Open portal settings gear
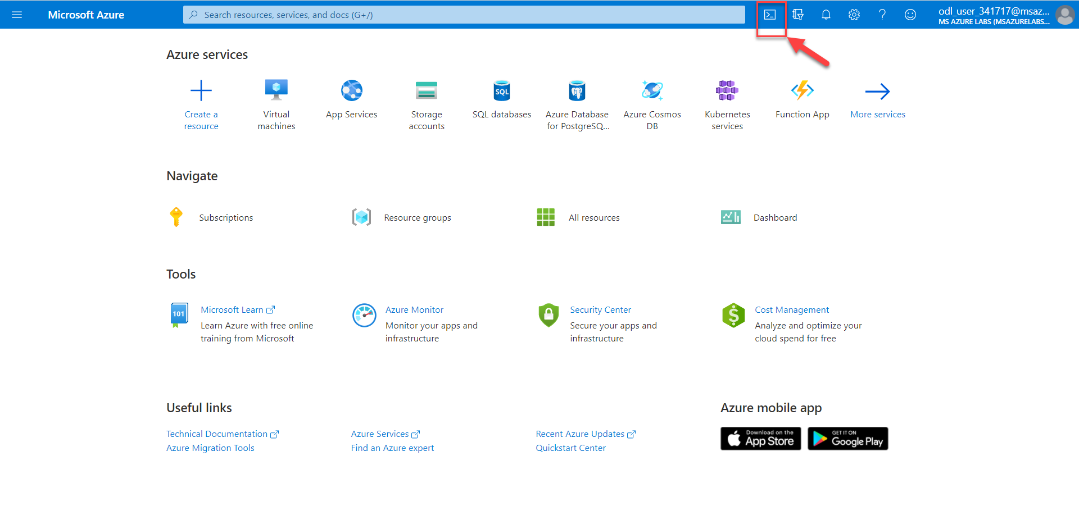This screenshot has width=1079, height=529. [854, 15]
